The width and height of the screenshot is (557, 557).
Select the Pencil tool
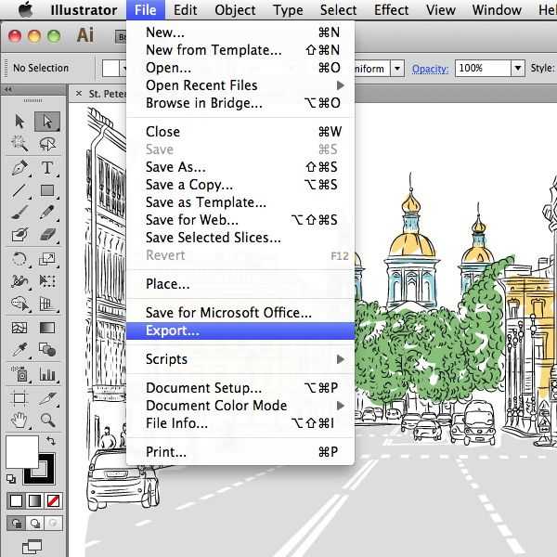tap(47, 213)
